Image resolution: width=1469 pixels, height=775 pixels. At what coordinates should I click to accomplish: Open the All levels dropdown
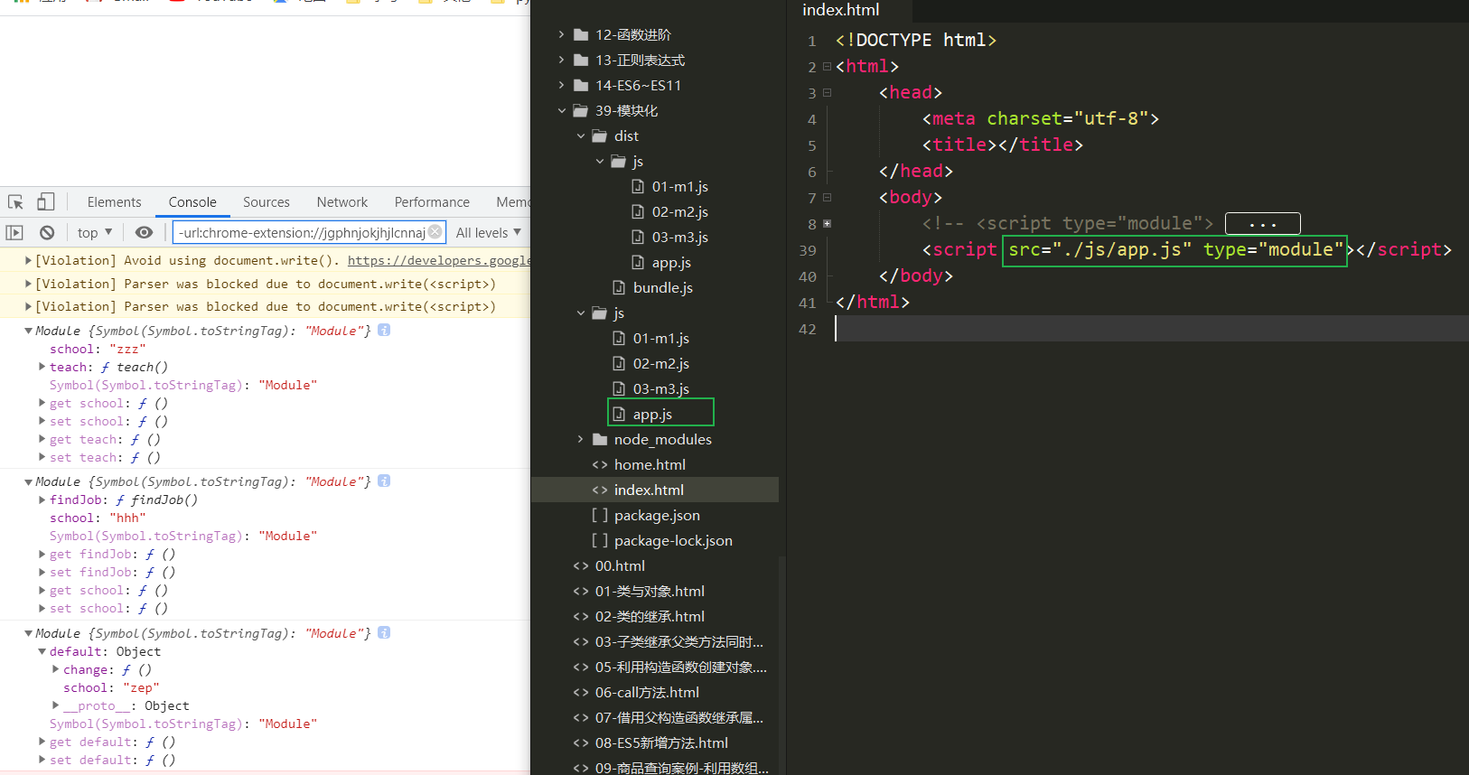[489, 232]
